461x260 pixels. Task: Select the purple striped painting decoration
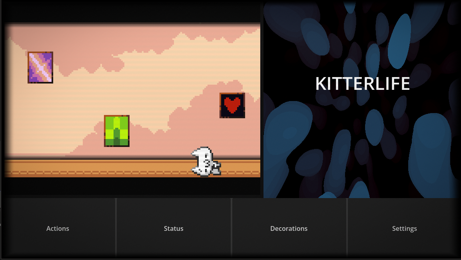[40, 67]
